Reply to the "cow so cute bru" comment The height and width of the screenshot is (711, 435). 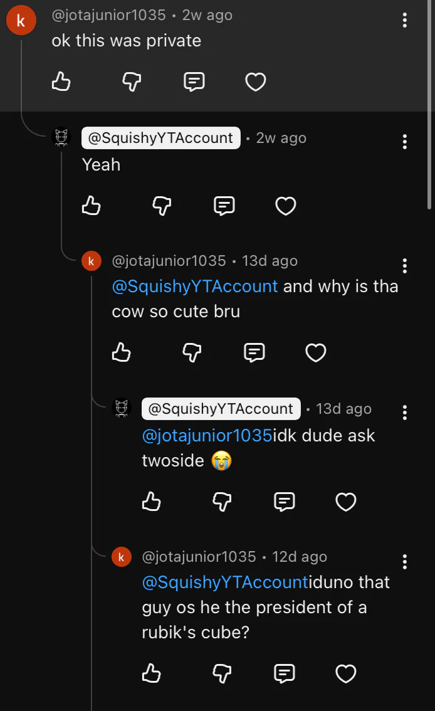[254, 353]
